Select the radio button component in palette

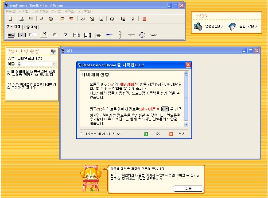(54, 34)
